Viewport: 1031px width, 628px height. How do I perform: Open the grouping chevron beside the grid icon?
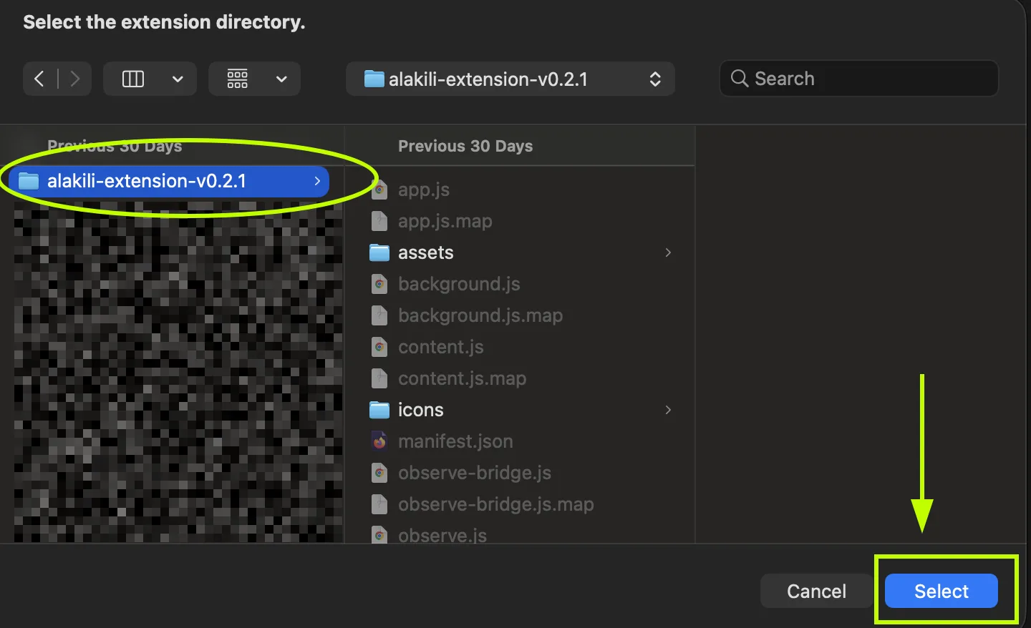coord(281,79)
